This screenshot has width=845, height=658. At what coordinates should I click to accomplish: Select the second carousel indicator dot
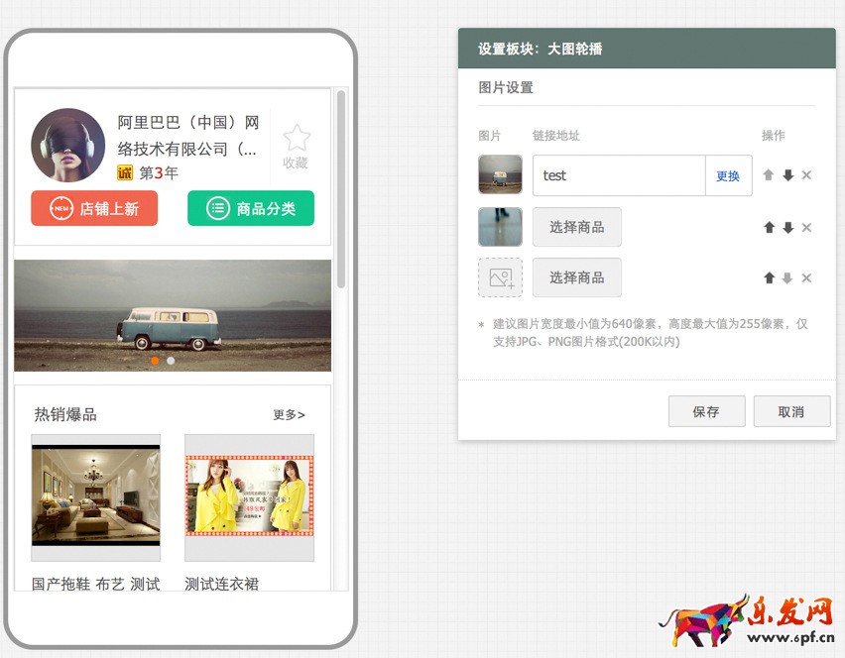click(171, 361)
